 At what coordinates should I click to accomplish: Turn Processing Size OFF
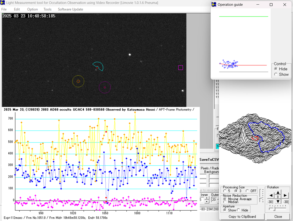coord(247,191)
